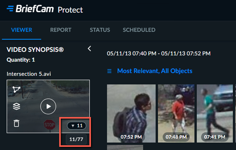Screen dimensions: 236x150
Task: Click the Protect product name
Action: point(70,10)
